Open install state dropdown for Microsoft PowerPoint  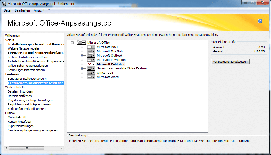[91, 60]
